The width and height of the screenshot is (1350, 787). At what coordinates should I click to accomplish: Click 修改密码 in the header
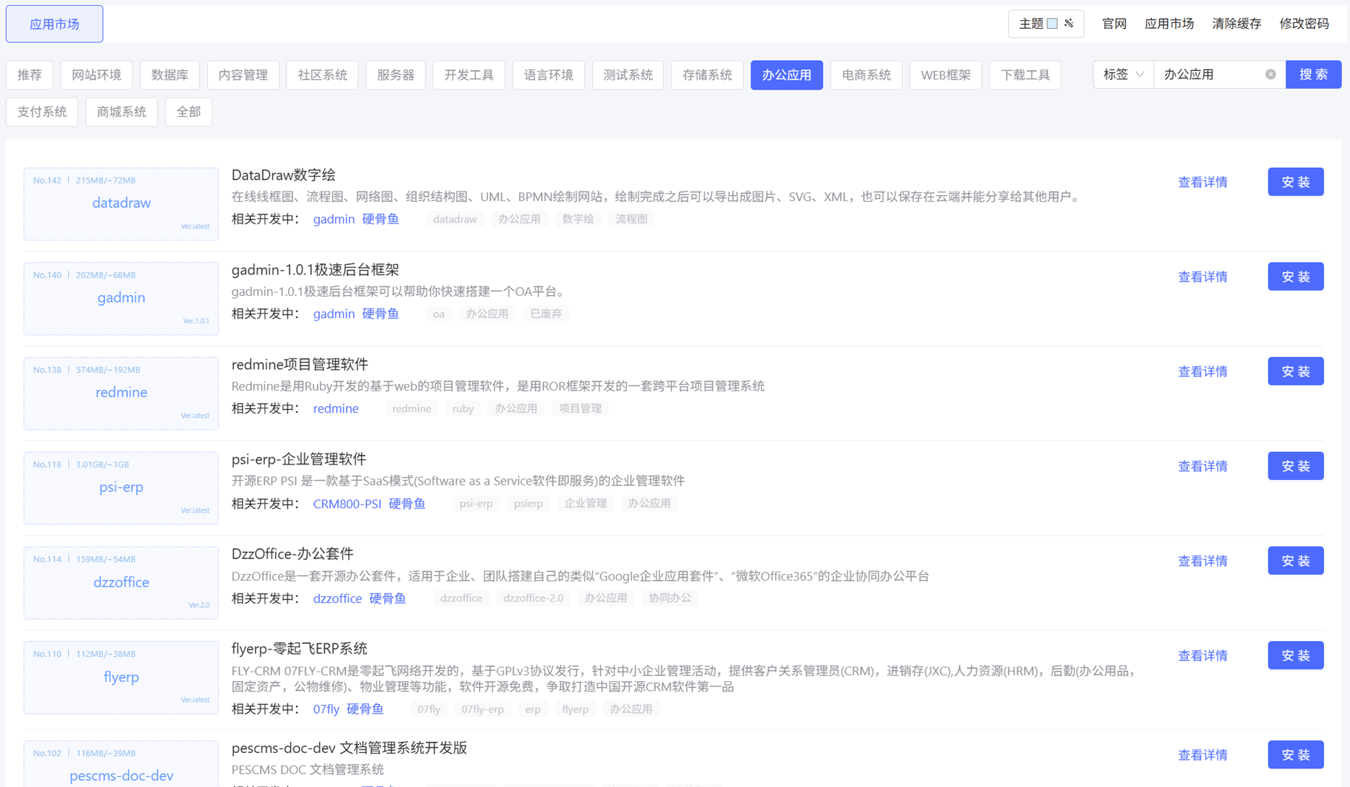click(1304, 24)
